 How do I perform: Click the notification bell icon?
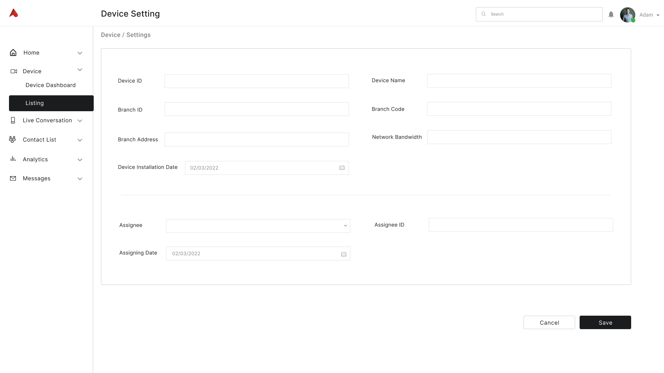(611, 15)
